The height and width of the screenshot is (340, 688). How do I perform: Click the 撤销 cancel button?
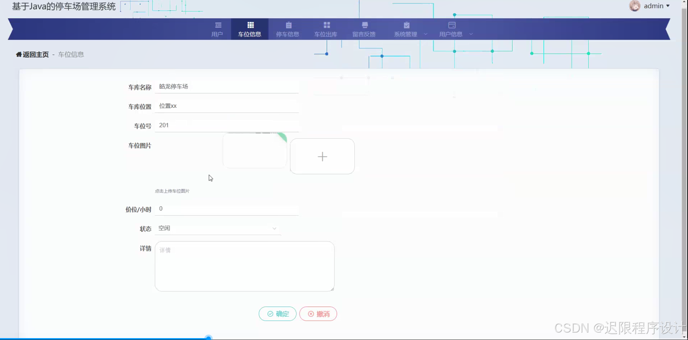[318, 314]
